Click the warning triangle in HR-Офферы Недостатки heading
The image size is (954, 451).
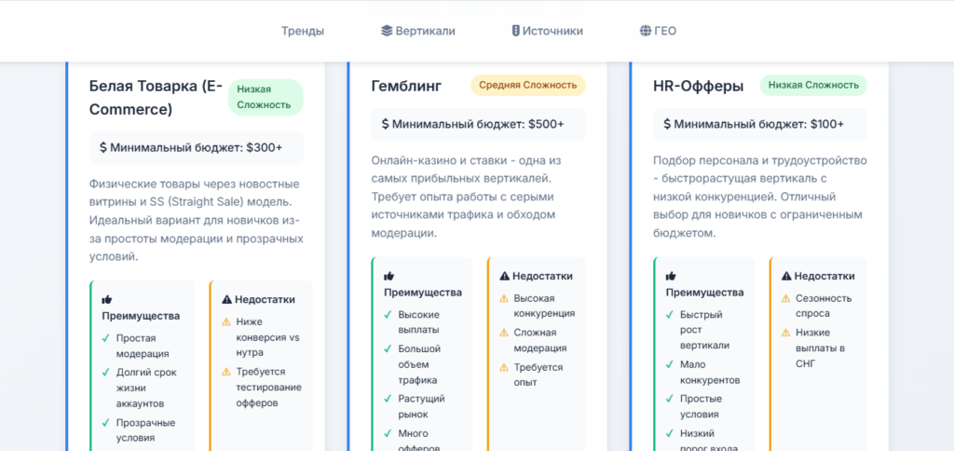click(786, 276)
